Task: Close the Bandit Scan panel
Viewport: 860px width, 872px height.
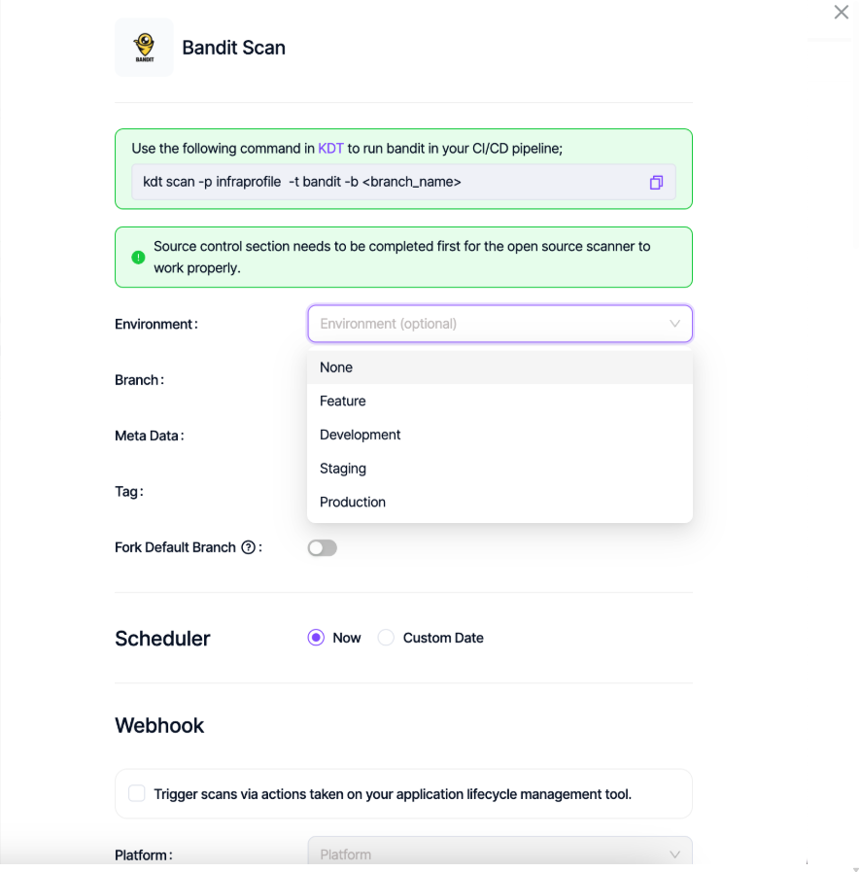Action: 841,13
